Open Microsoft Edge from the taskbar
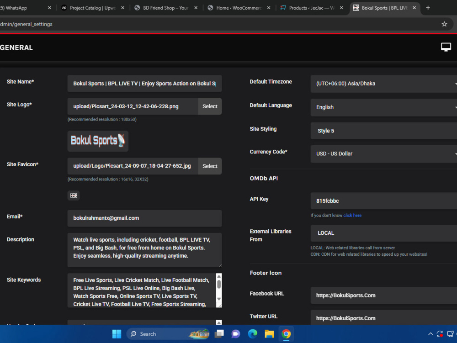The height and width of the screenshot is (343, 457). pos(252,334)
